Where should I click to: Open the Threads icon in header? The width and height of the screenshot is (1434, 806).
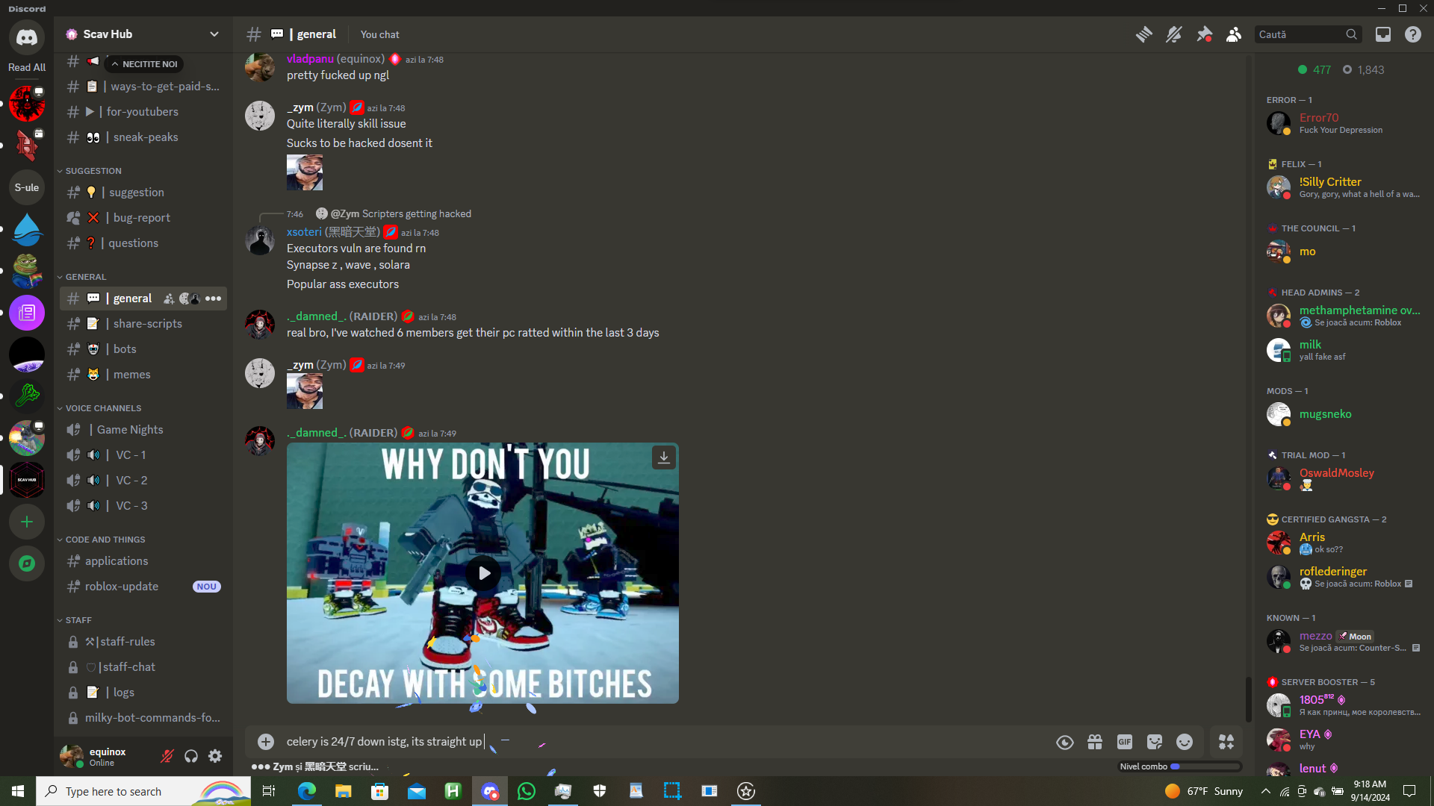tap(1143, 34)
